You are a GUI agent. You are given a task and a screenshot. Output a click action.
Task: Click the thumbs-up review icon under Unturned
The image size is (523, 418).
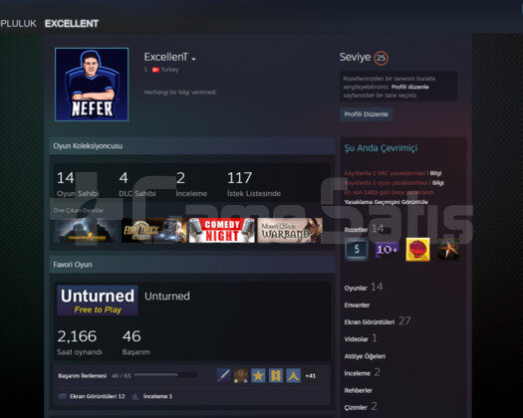[x=135, y=396]
